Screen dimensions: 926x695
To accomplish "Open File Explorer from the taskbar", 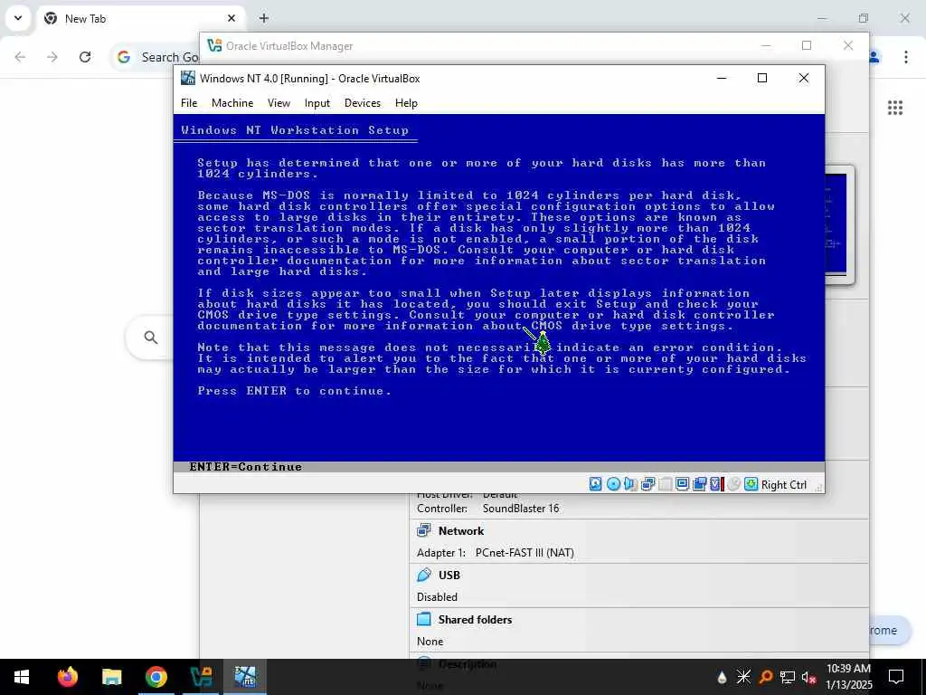I will 111,677.
